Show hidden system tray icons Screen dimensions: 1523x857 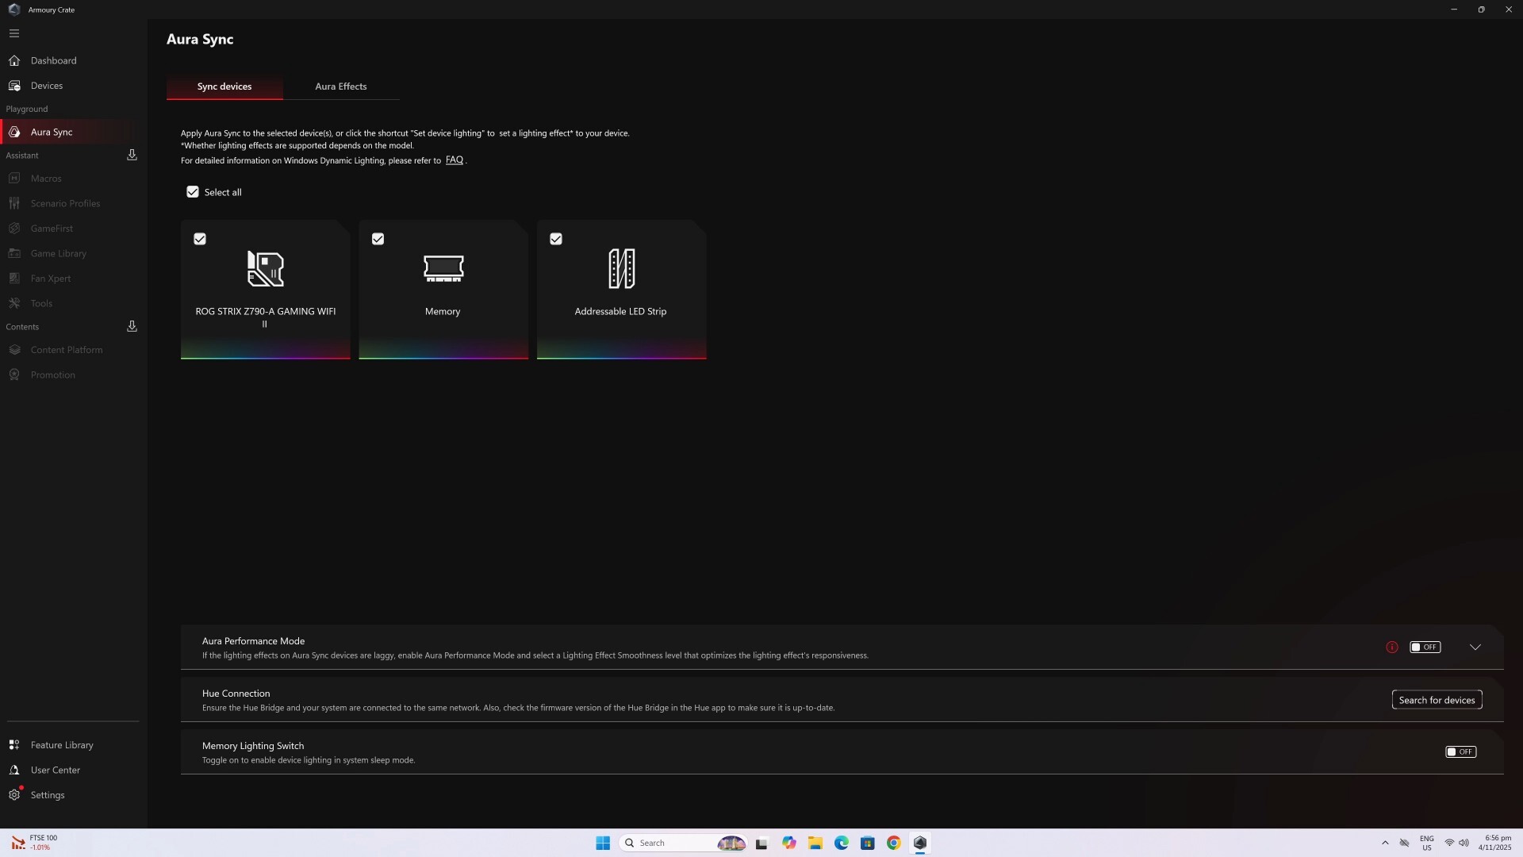tap(1385, 843)
